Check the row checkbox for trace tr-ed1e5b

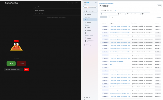(x=101, y=42)
